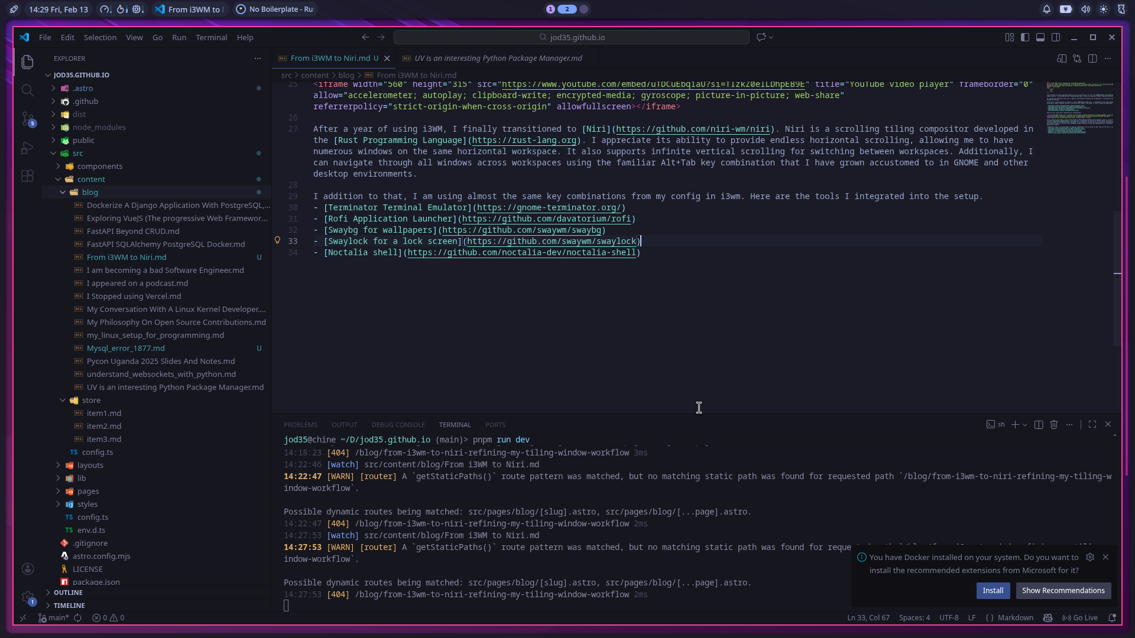1135x638 pixels.
Task: Open the launch profile dropdown beside plus
Action: [1025, 425]
